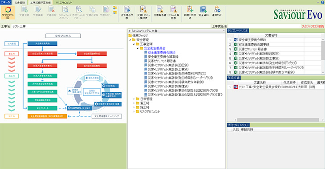Image resolution: width=325 pixels, height=169 pixels.
Task: Expand the 日常管理 tree node
Action: (134, 99)
